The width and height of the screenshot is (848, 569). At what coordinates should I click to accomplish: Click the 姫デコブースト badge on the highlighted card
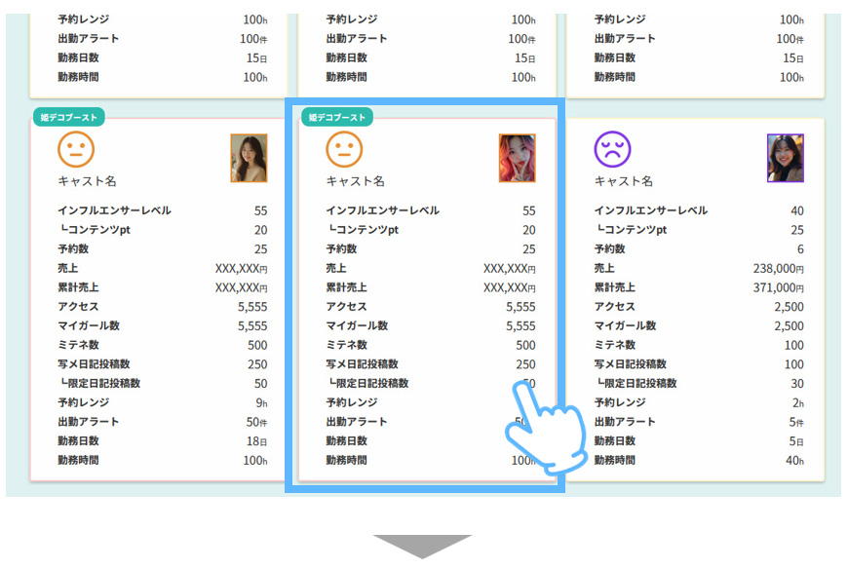(x=337, y=117)
